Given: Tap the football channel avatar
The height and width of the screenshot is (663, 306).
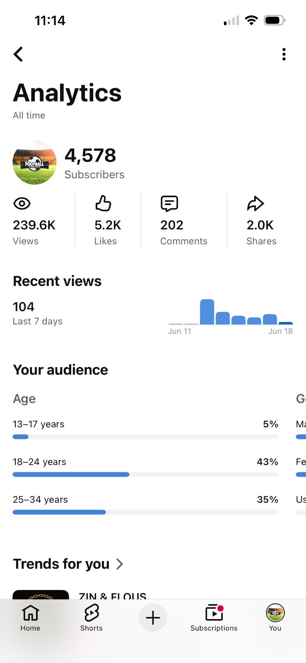Looking at the screenshot, I should 35,162.
